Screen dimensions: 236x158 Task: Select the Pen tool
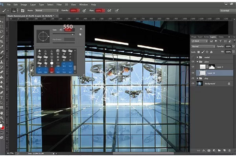2,92
